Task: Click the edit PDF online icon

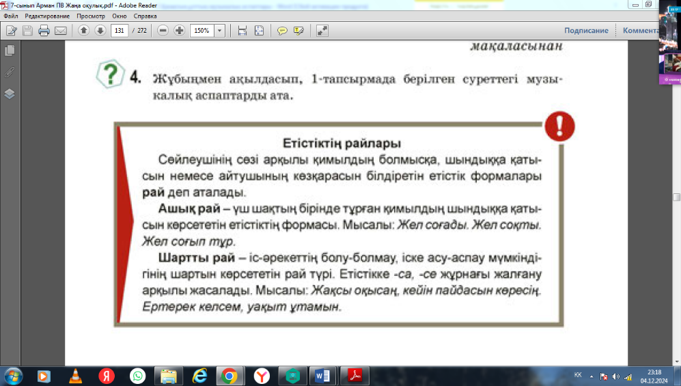Action: (x=12, y=30)
